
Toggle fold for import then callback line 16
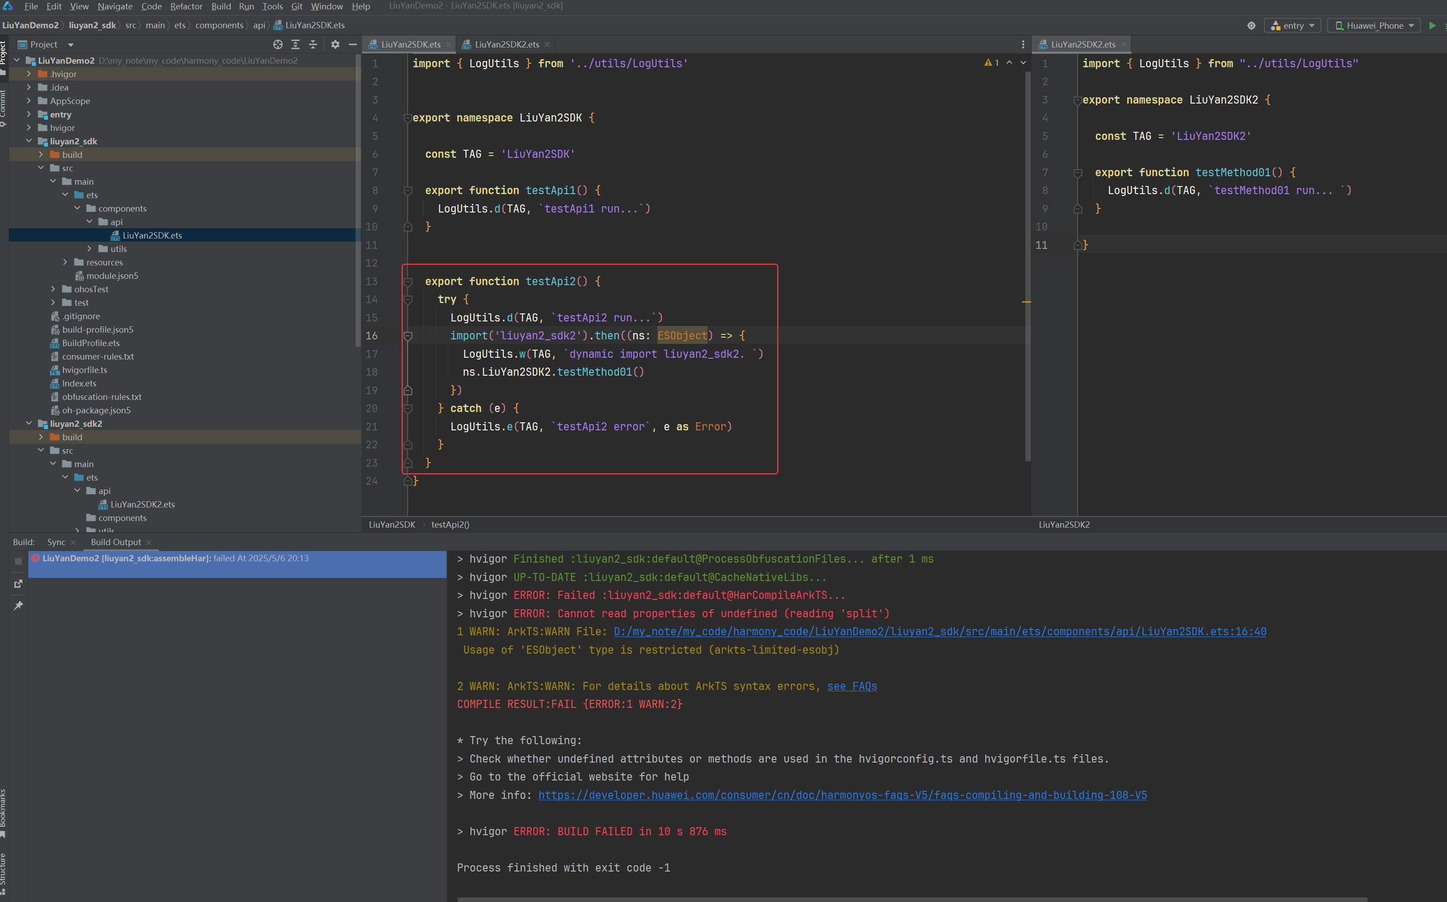pos(408,336)
